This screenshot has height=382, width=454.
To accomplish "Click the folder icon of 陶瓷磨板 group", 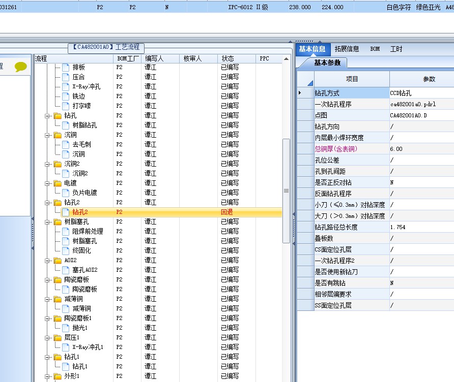I will point(58,280).
